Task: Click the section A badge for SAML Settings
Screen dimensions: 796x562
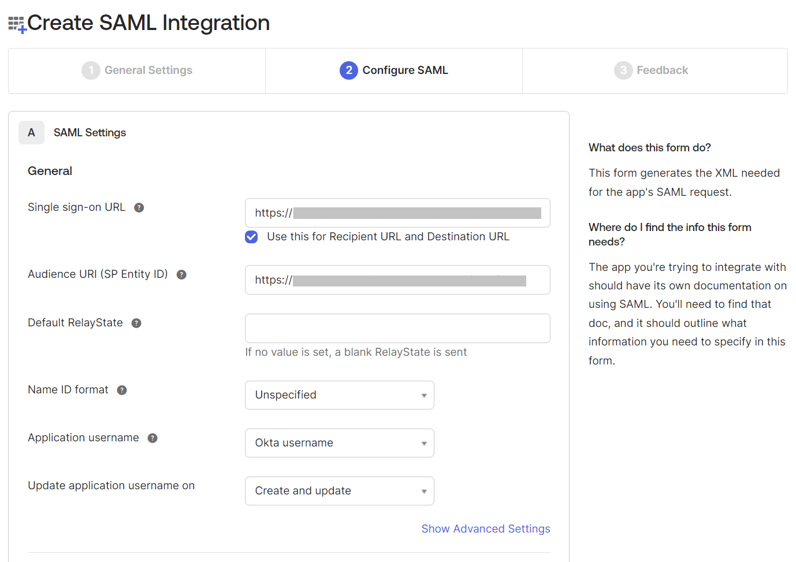Action: point(31,133)
